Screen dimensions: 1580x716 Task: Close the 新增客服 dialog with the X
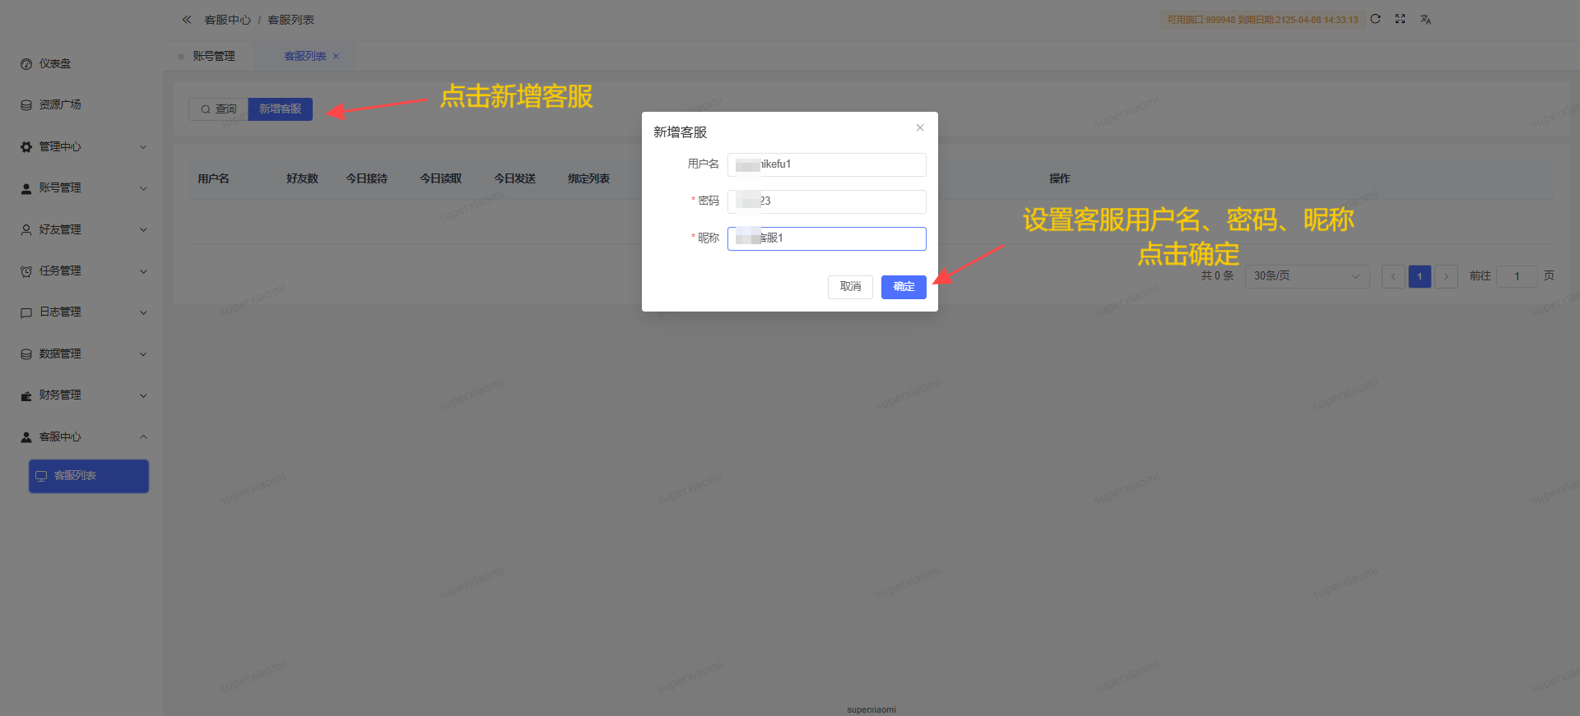920,127
